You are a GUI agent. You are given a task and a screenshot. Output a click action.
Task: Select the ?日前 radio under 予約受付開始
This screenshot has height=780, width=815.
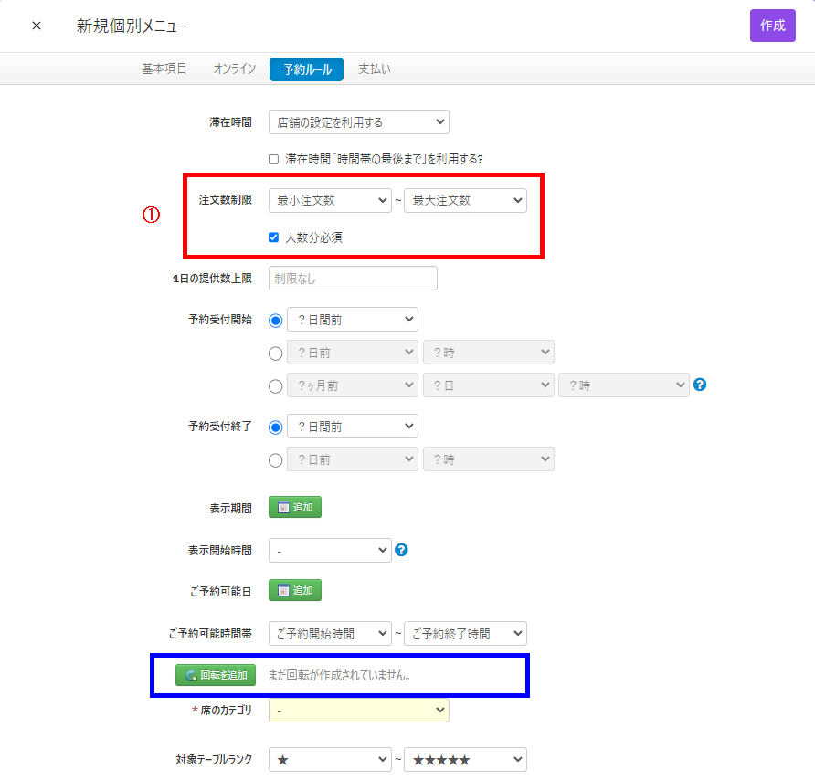point(276,353)
